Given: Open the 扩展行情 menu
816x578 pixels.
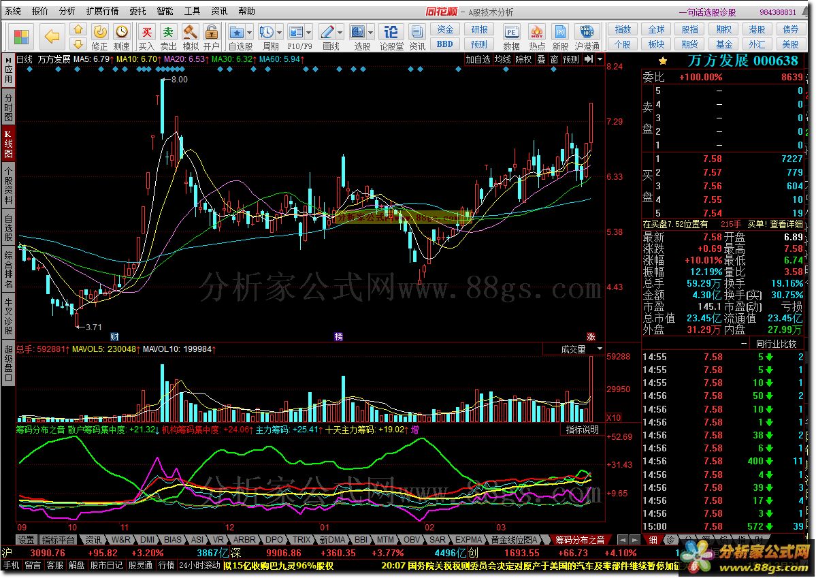Looking at the screenshot, I should tap(102, 11).
